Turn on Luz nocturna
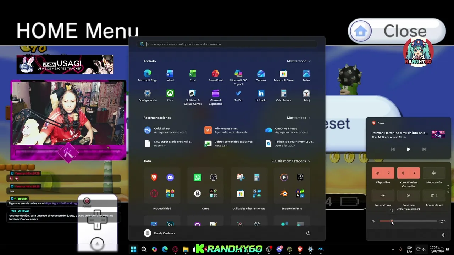This screenshot has width=454, height=255. click(383, 195)
